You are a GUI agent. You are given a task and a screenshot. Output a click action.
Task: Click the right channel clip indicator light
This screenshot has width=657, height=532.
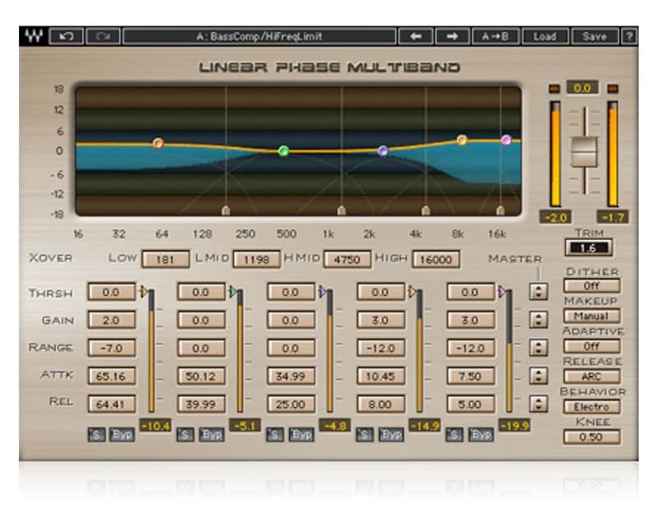pyautogui.click(x=613, y=89)
